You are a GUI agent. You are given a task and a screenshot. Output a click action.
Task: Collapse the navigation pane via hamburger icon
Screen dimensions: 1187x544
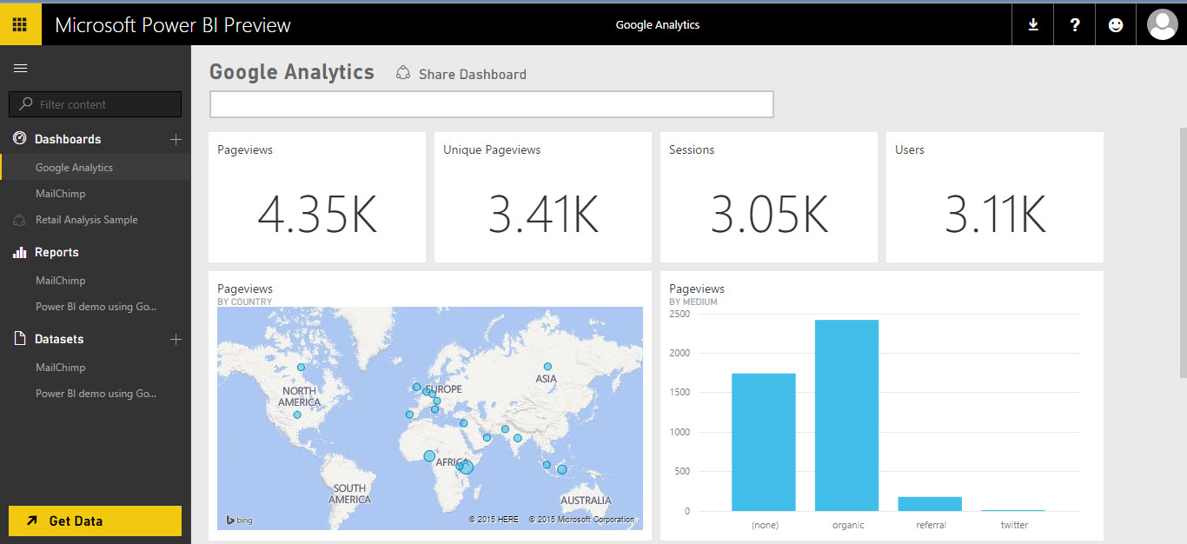coord(20,68)
